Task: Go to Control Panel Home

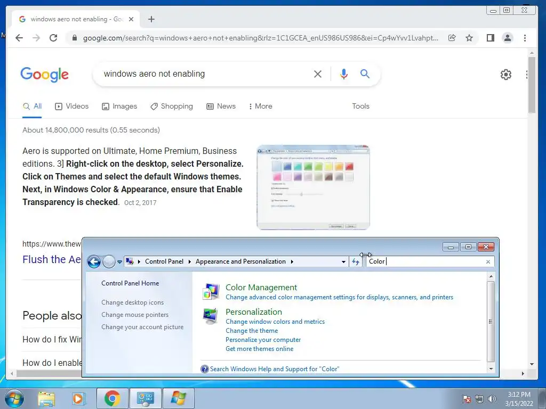Action: (130, 283)
